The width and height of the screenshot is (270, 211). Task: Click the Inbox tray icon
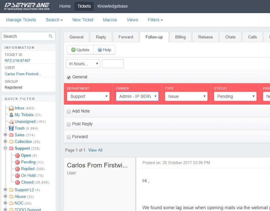11,108
